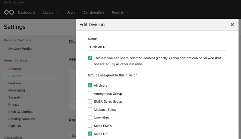Click the Settings page heading
Image resolution: width=241 pixels, height=139 pixels.
[x=15, y=27]
